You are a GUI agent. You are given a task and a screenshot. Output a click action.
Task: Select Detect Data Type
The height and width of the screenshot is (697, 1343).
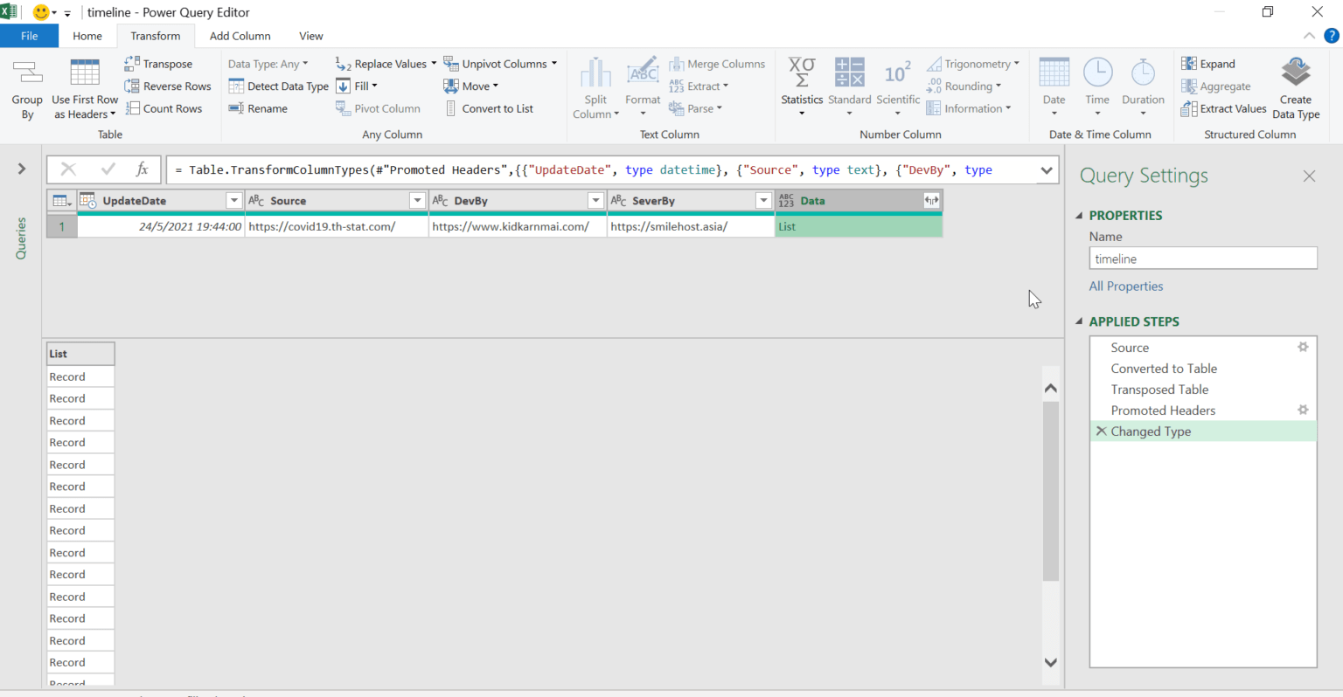point(278,86)
